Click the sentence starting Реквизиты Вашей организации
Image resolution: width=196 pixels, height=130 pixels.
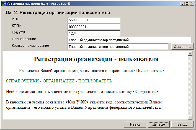click(92, 71)
